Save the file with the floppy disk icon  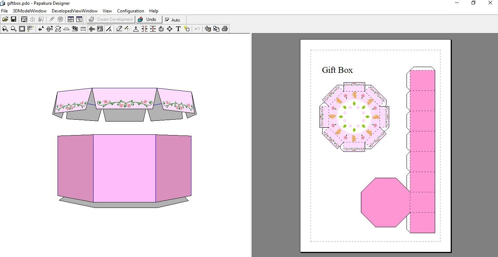coord(14,19)
